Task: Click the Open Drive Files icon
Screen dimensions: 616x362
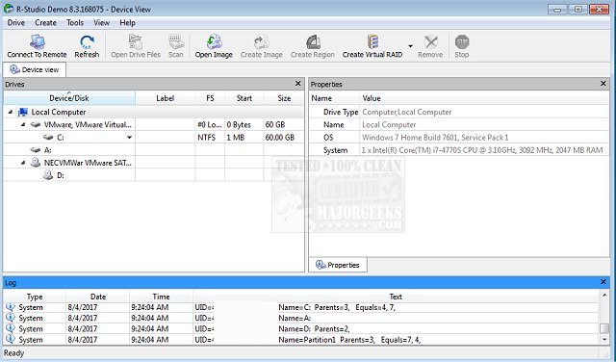Action: 136,41
